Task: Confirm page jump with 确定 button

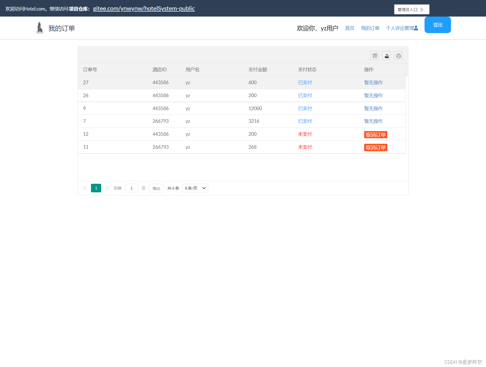Action: click(156, 188)
